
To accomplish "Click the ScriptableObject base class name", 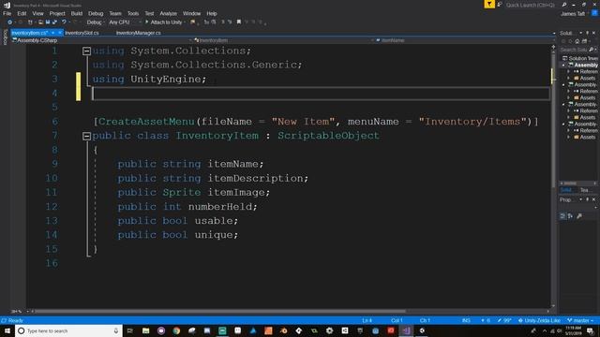I will point(328,136).
